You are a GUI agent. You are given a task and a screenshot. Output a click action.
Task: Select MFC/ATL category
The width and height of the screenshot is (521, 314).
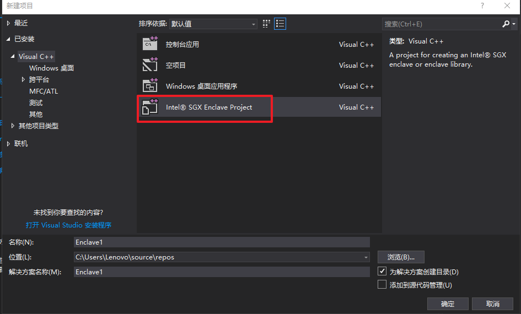pyautogui.click(x=44, y=91)
